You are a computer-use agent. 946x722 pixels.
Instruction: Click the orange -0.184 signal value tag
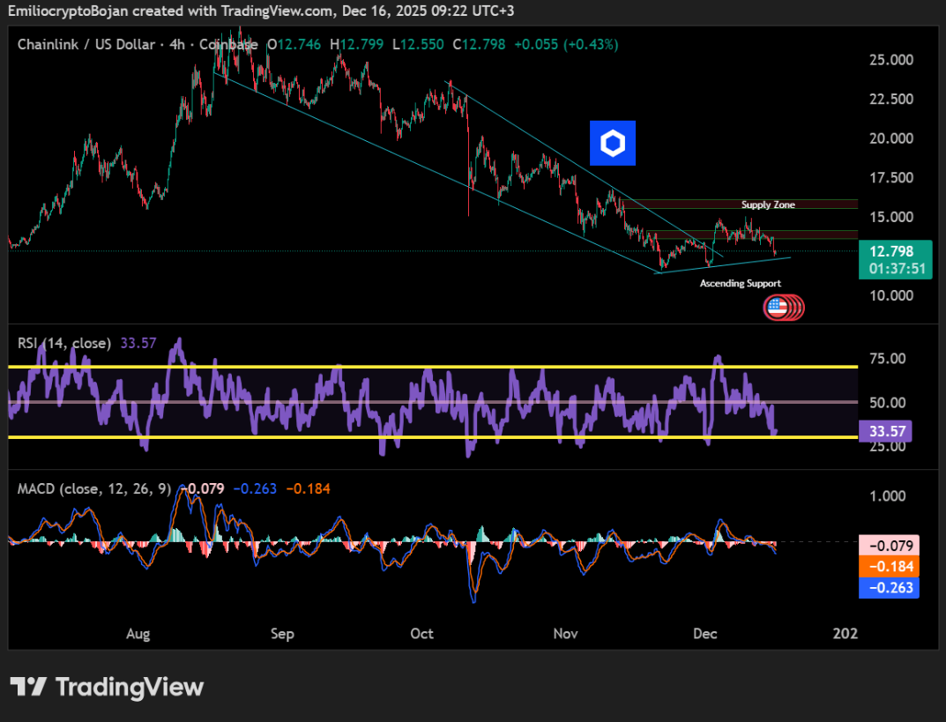coord(889,567)
